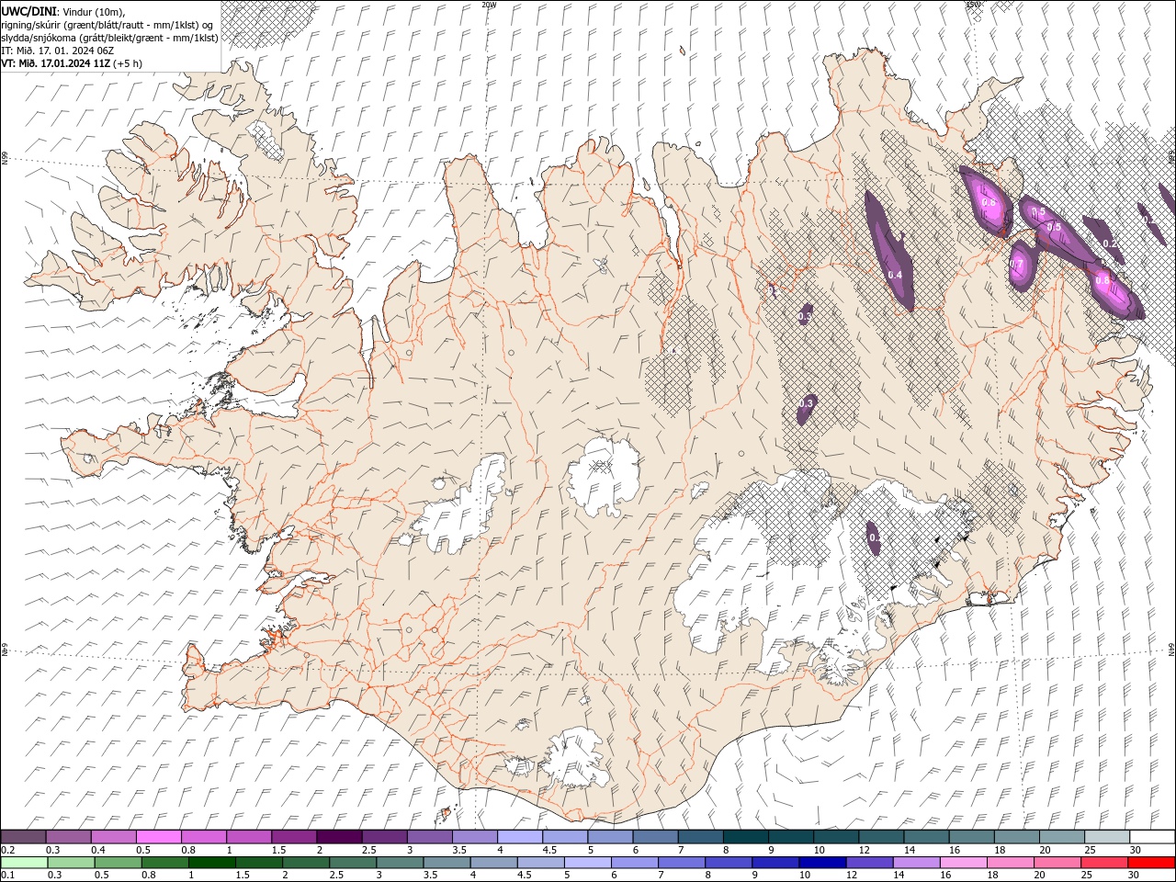This screenshot has width=1176, height=882.
Task: Select the "IT: Mið. 17. 01. 2024 06Z" line
Action: pyautogui.click(x=58, y=51)
